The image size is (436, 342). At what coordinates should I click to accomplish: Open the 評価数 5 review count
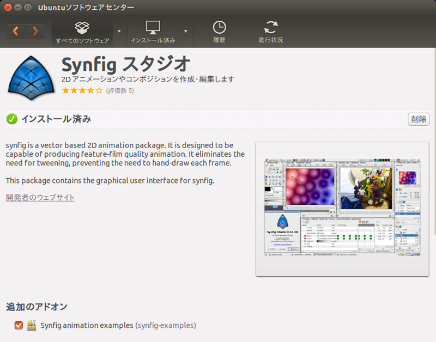[120, 90]
